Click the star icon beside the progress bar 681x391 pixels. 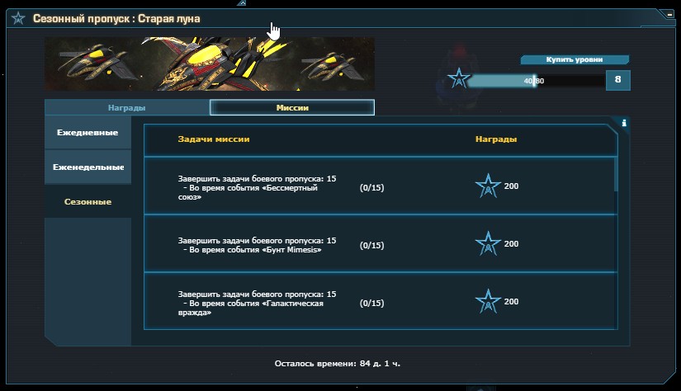tap(459, 79)
